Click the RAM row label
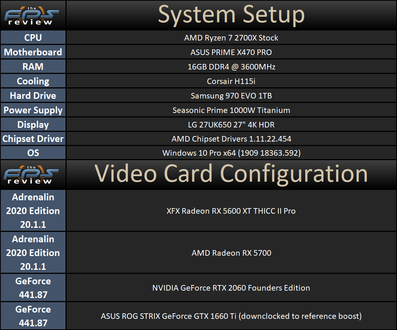This screenshot has height=330, width=397. (x=33, y=67)
